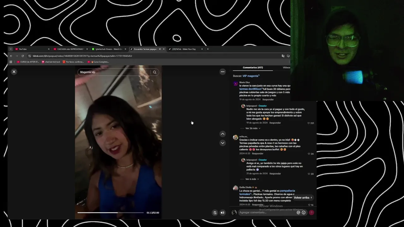Click the translate page icon in address bar
The image size is (404, 227).
(x=283, y=56)
